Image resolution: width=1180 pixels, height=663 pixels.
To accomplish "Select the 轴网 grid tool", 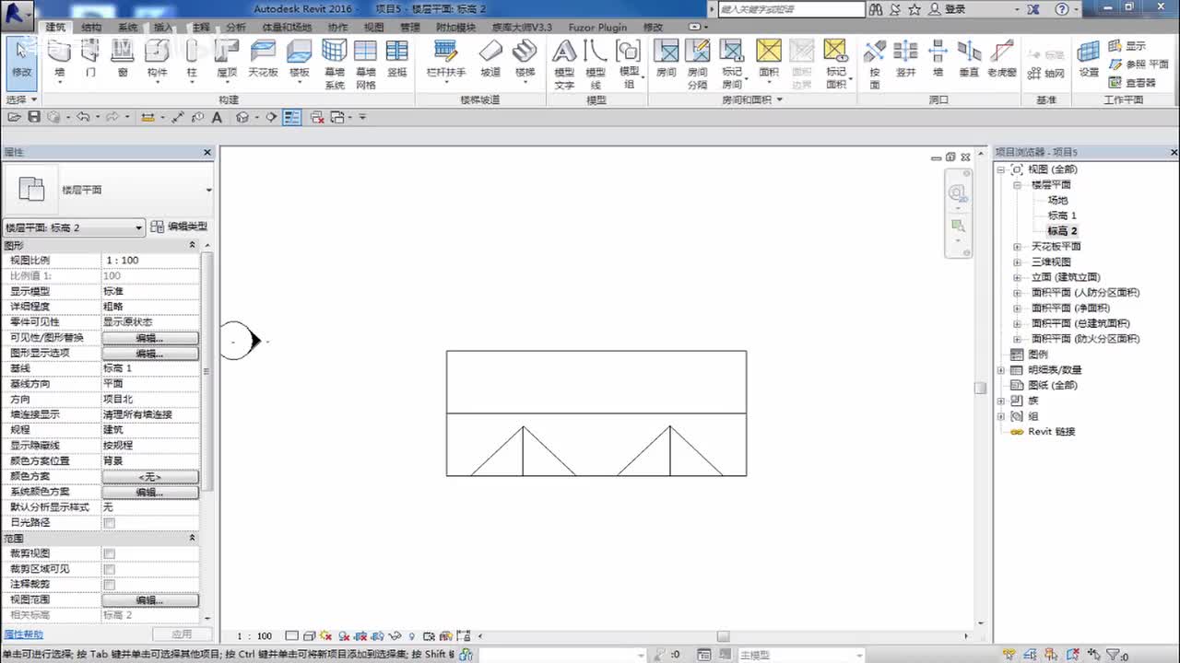I will (1048, 73).
